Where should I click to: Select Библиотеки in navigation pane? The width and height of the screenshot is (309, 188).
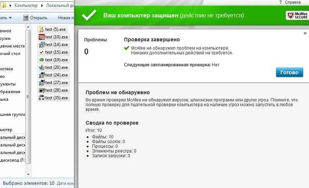pyautogui.click(x=7, y=69)
